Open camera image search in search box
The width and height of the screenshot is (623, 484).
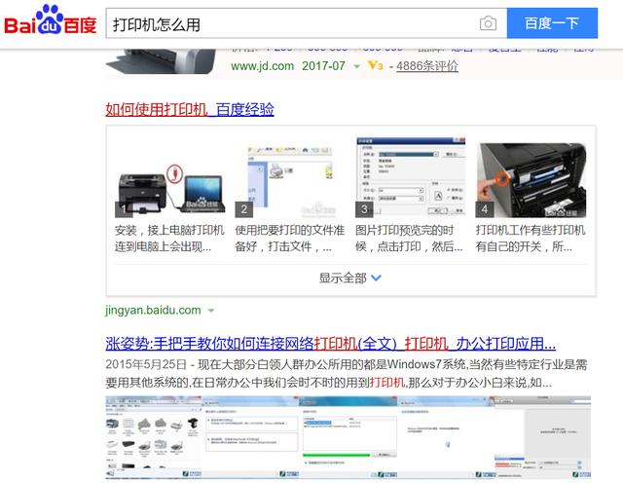point(488,23)
